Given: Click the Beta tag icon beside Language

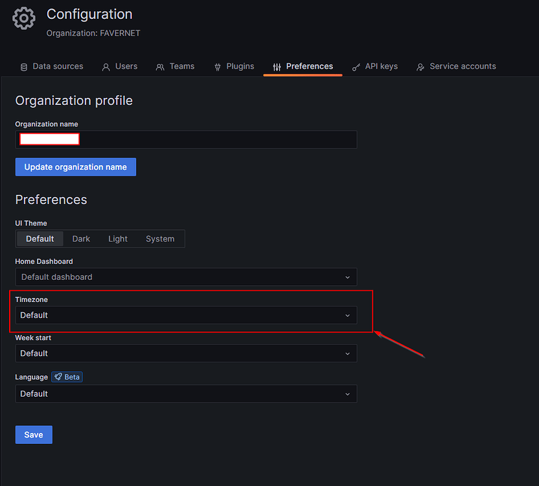Looking at the screenshot, I should point(58,376).
